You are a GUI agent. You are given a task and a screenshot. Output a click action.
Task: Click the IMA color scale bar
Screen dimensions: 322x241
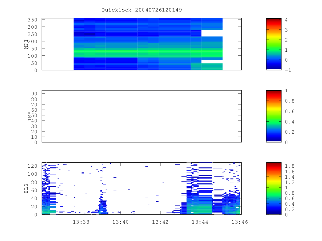click(x=274, y=116)
